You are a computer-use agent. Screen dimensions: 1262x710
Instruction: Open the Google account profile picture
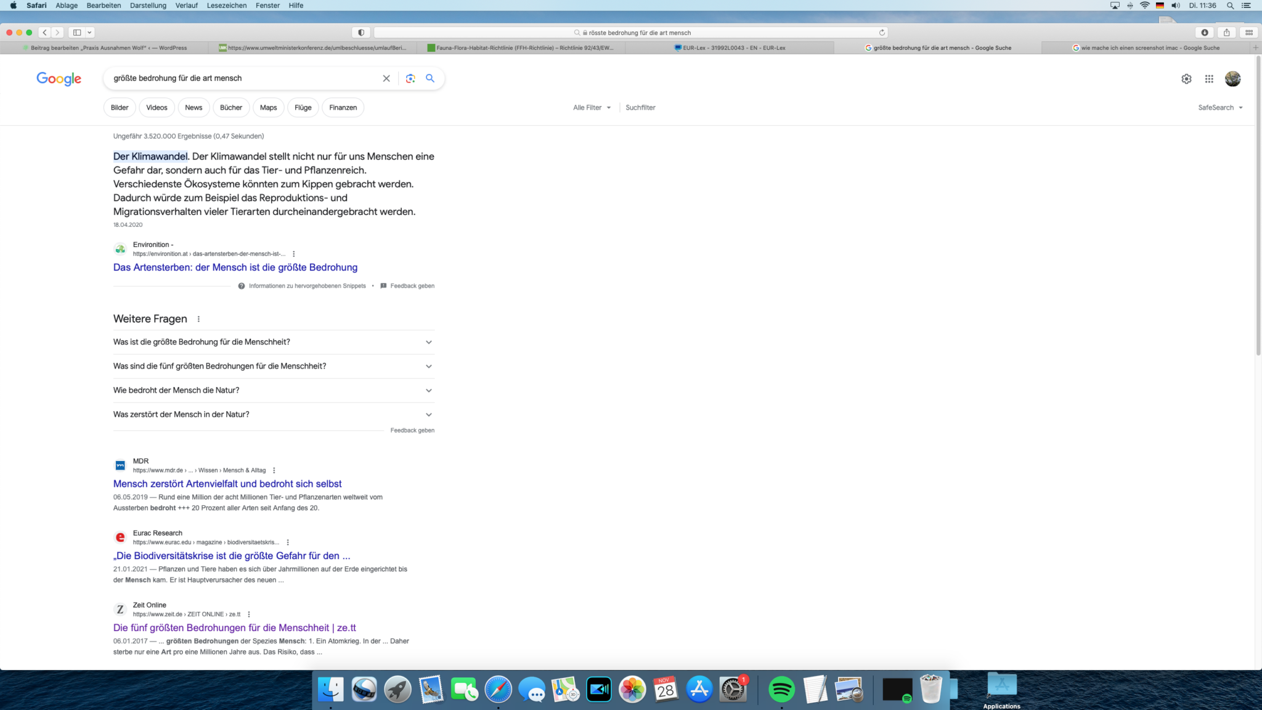(1232, 79)
